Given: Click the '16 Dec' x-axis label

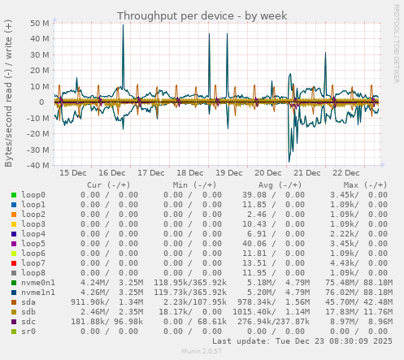Looking at the screenshot, I should [112, 173].
